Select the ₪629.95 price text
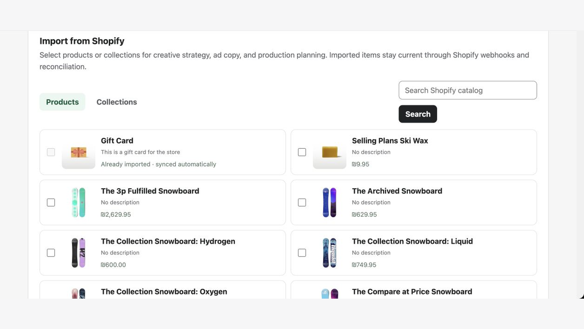The width and height of the screenshot is (584, 329). (364, 215)
